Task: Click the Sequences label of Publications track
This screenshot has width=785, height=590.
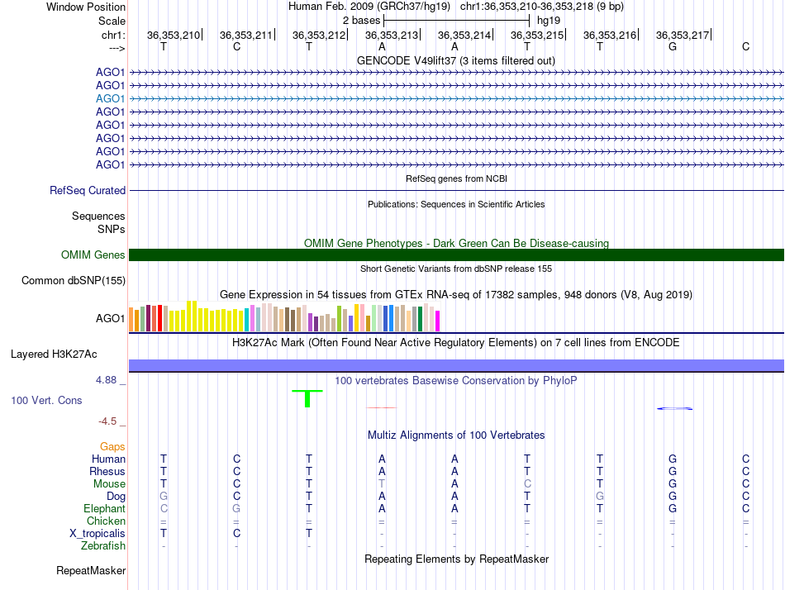Action: 98,216
